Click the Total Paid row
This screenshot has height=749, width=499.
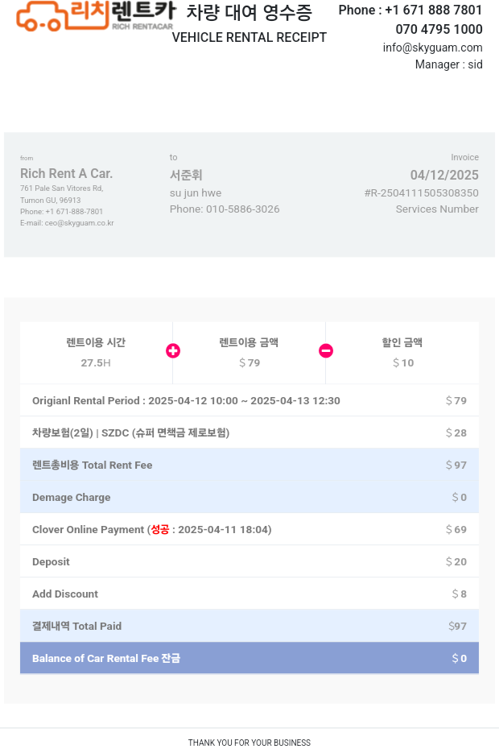(x=249, y=626)
